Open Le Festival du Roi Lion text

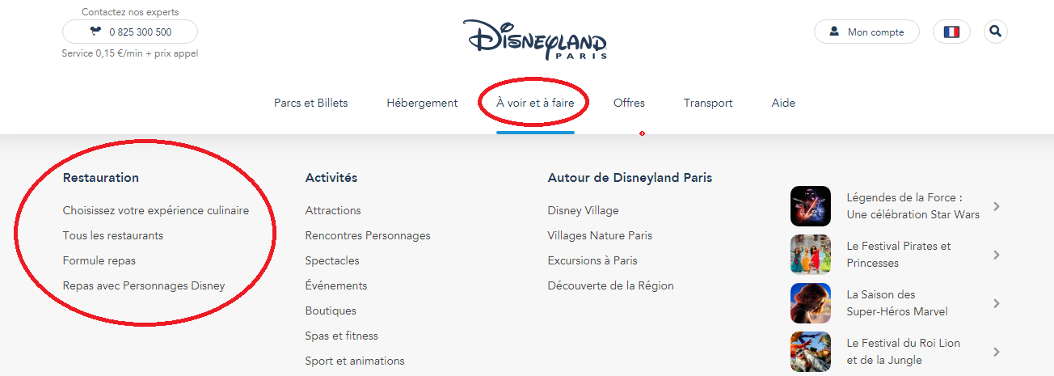point(904,352)
